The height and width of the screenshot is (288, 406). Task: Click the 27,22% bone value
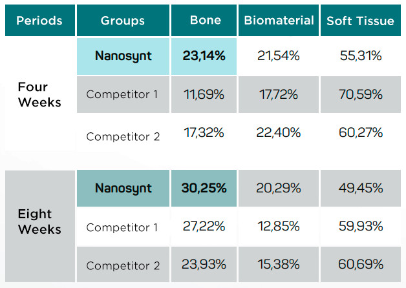[x=204, y=227]
